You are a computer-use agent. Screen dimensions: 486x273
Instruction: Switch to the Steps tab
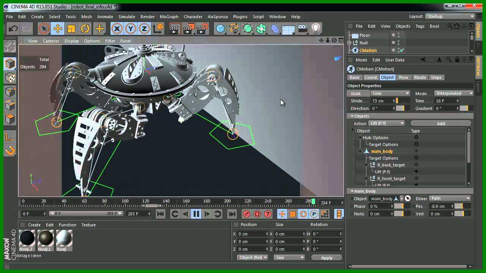436,77
